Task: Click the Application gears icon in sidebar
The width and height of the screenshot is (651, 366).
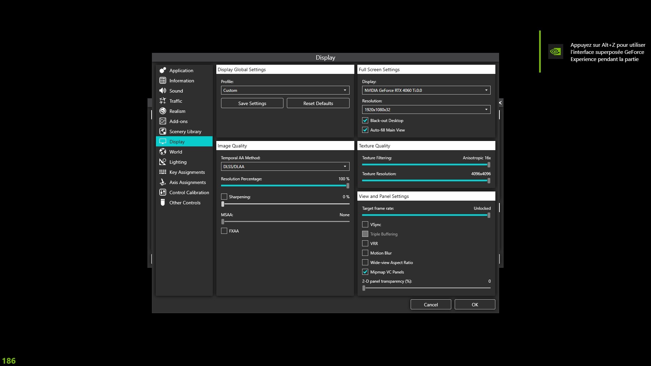Action: 163,70
